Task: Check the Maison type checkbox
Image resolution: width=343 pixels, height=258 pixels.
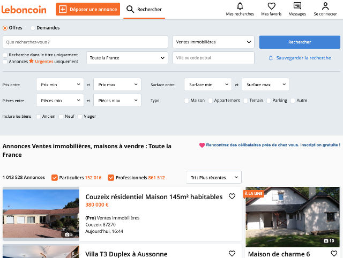Action: [x=187, y=101]
